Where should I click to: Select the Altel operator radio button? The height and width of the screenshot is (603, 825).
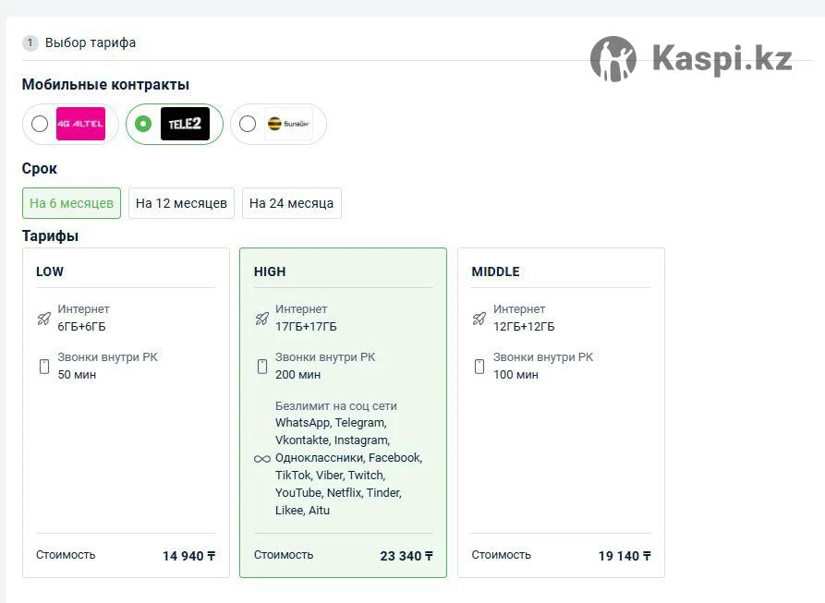tap(40, 124)
